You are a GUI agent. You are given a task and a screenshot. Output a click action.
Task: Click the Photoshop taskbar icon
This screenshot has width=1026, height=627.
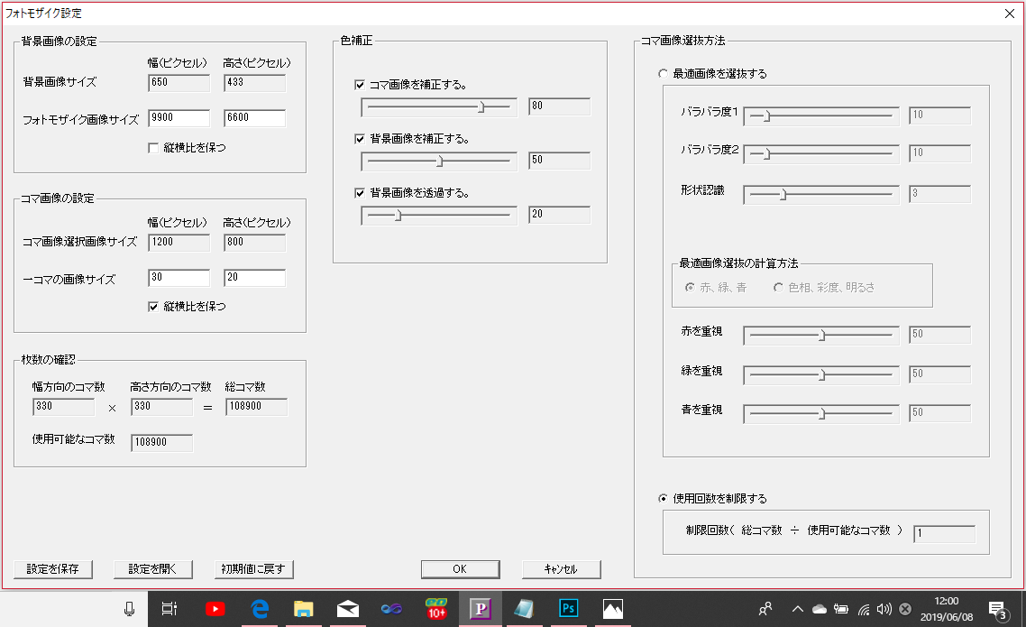(568, 609)
